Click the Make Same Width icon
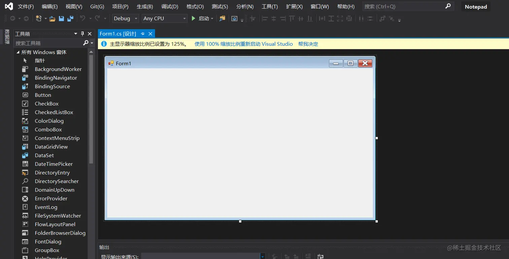 tap(322, 19)
